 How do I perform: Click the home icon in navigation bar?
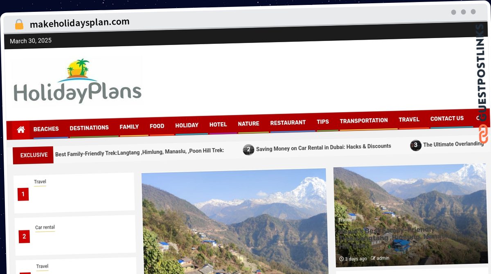(21, 130)
